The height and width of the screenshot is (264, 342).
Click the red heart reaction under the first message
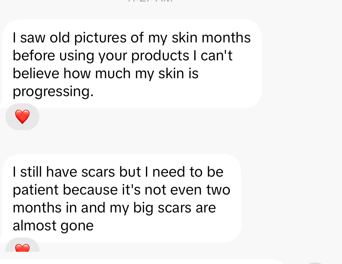22,117
